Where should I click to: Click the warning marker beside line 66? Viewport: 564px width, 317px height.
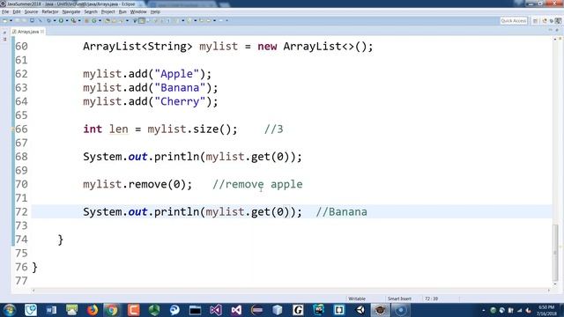point(13,129)
